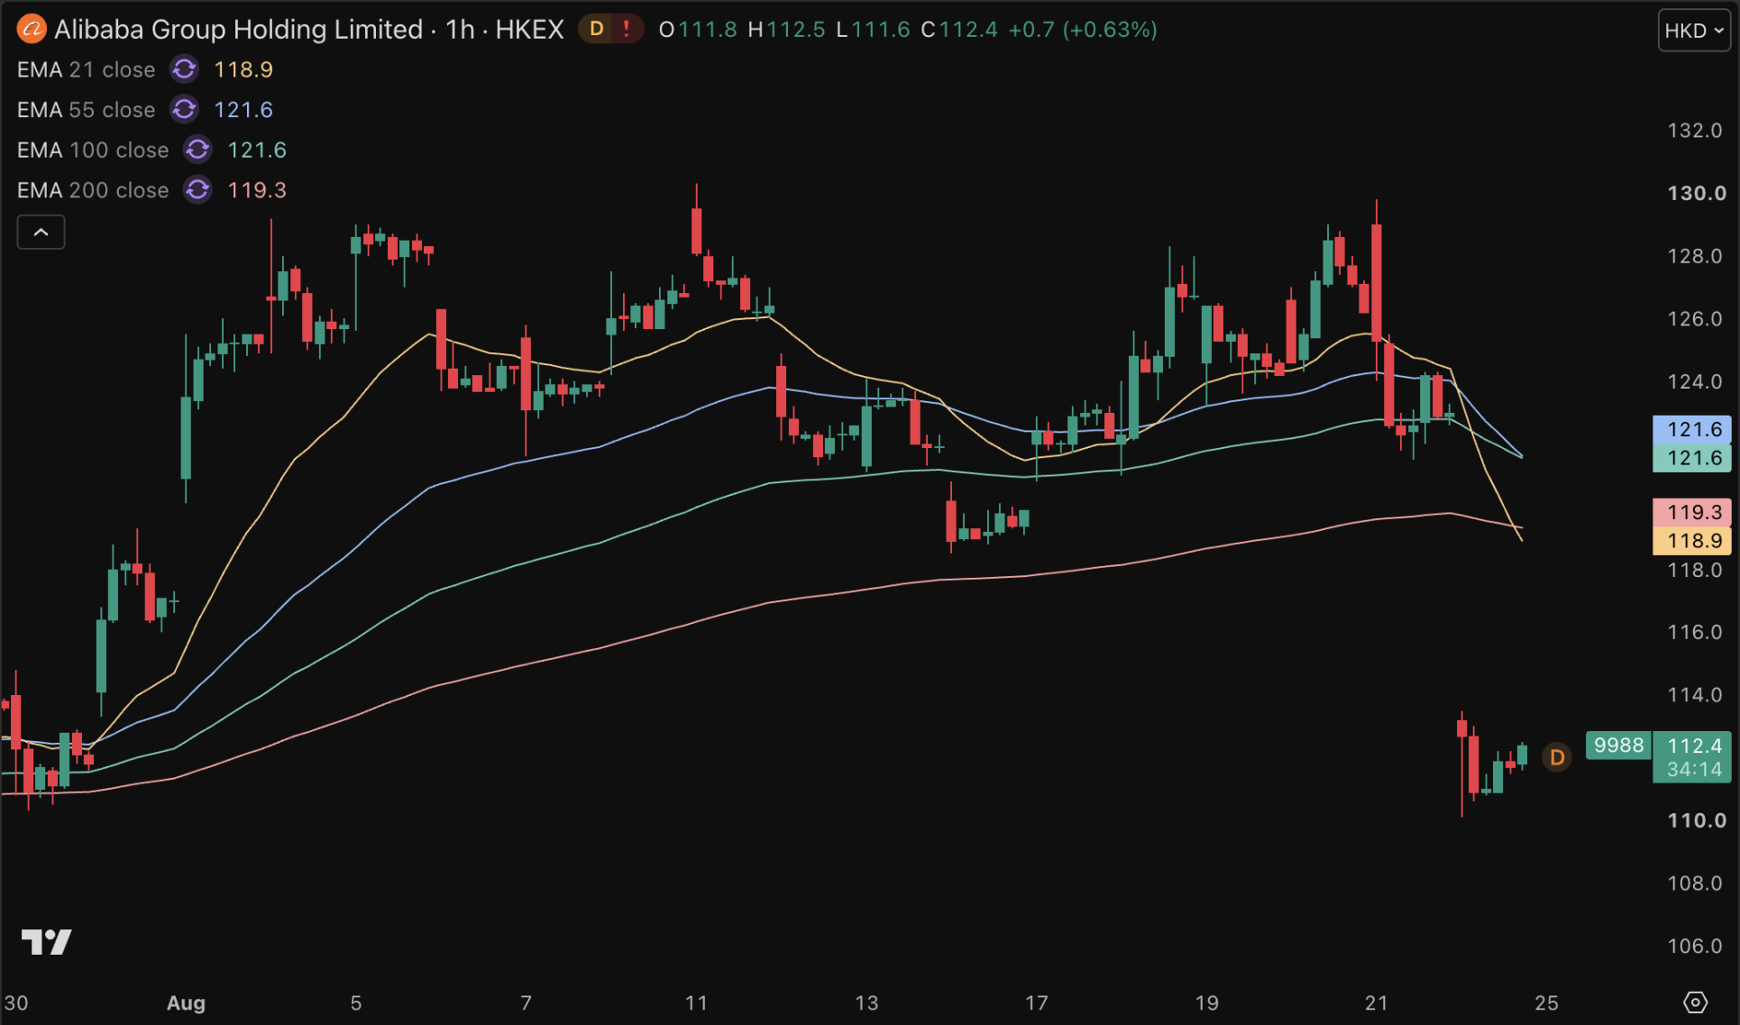Click the red exclamation warning icon
The image size is (1740, 1025).
pyautogui.click(x=627, y=30)
